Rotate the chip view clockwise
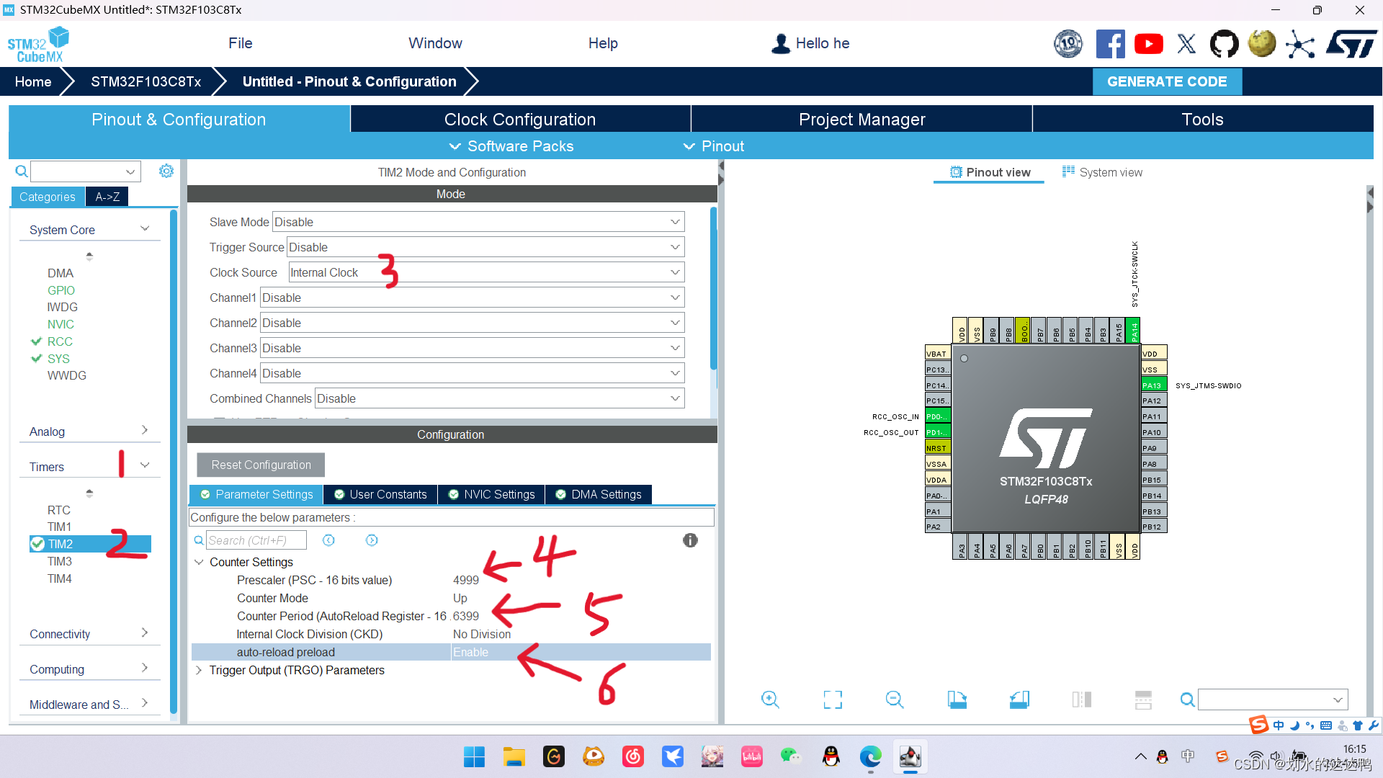 [957, 699]
